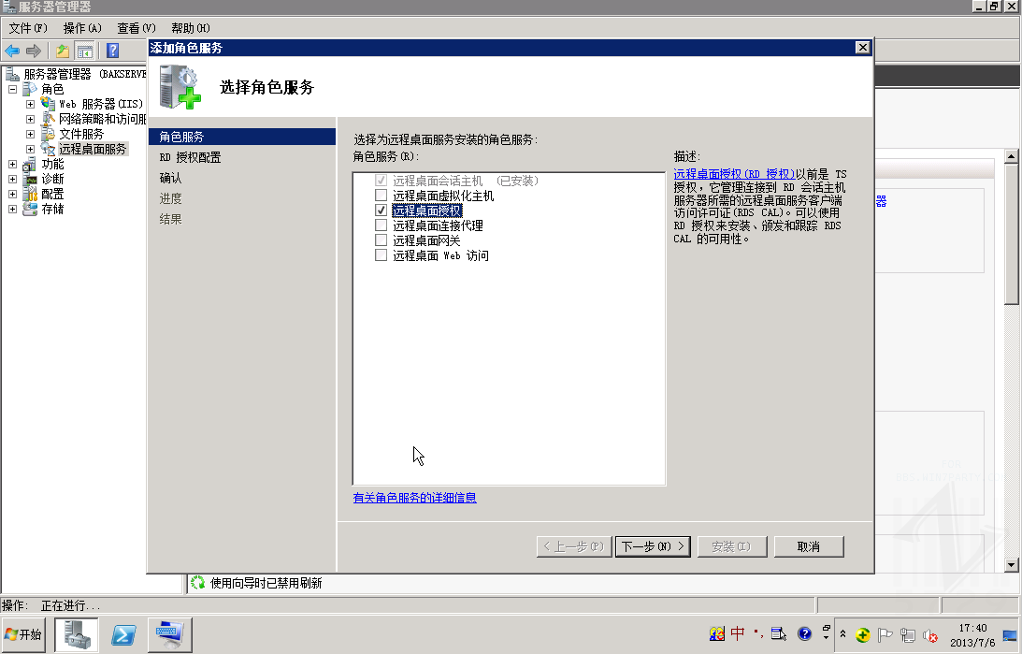Click the 诊断 node icon
The width and height of the screenshot is (1022, 654).
29,179
